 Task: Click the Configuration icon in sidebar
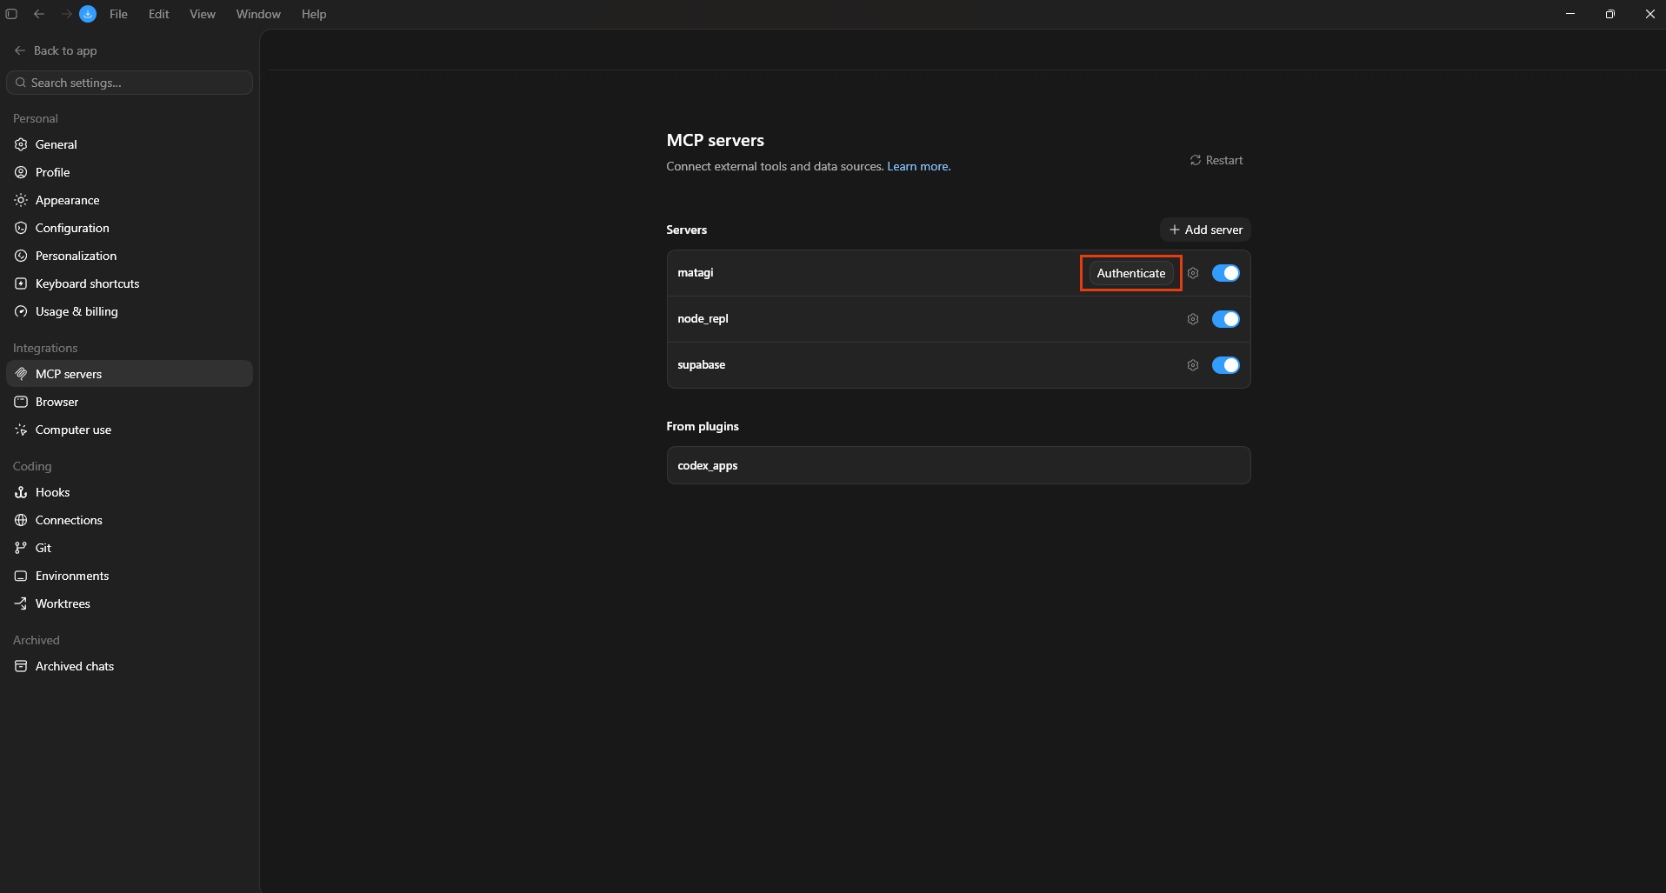(21, 228)
